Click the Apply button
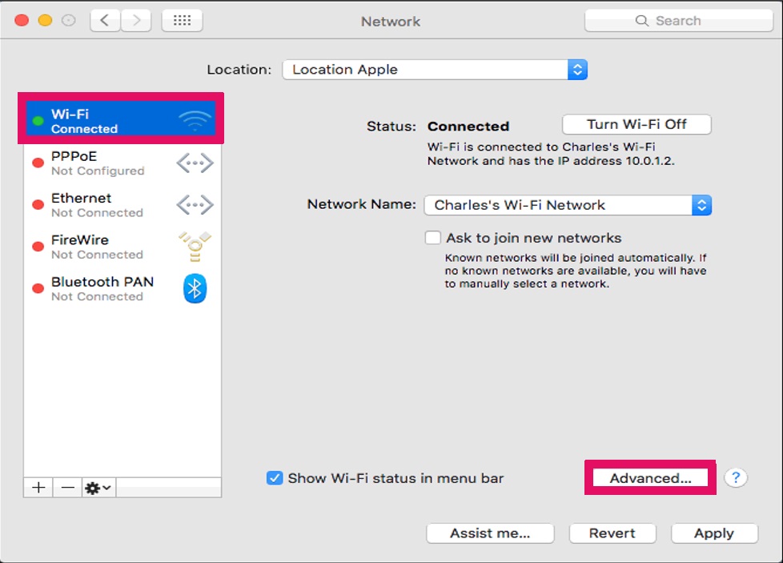This screenshot has width=783, height=563. click(715, 533)
